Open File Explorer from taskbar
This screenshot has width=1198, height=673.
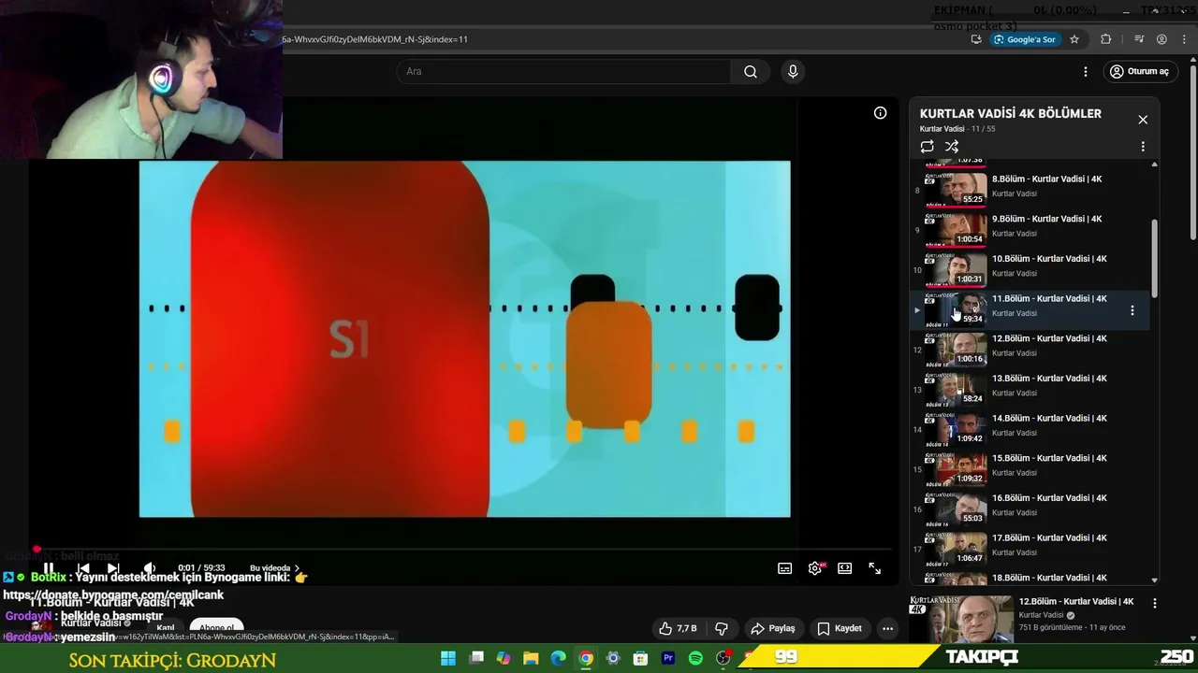pos(531,658)
